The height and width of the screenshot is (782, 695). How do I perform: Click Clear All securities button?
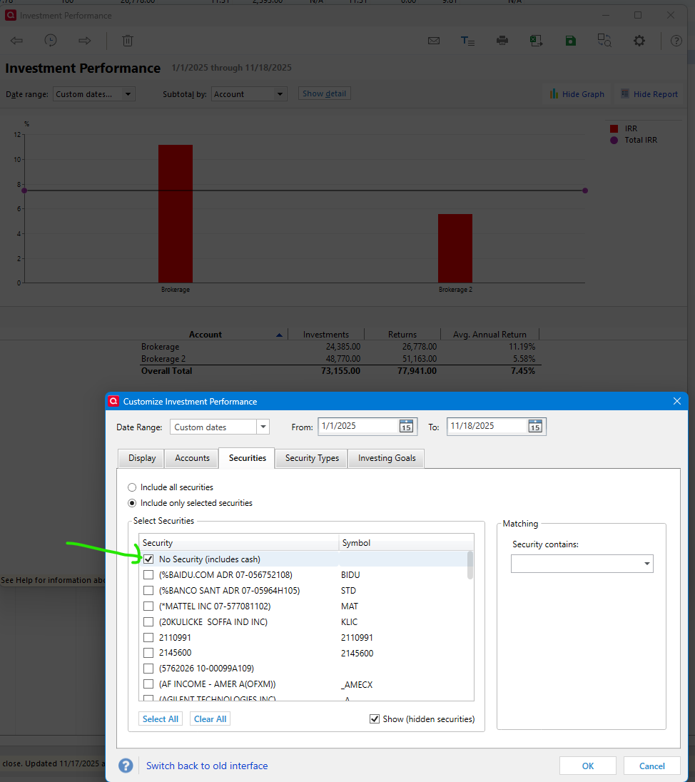[x=210, y=718]
